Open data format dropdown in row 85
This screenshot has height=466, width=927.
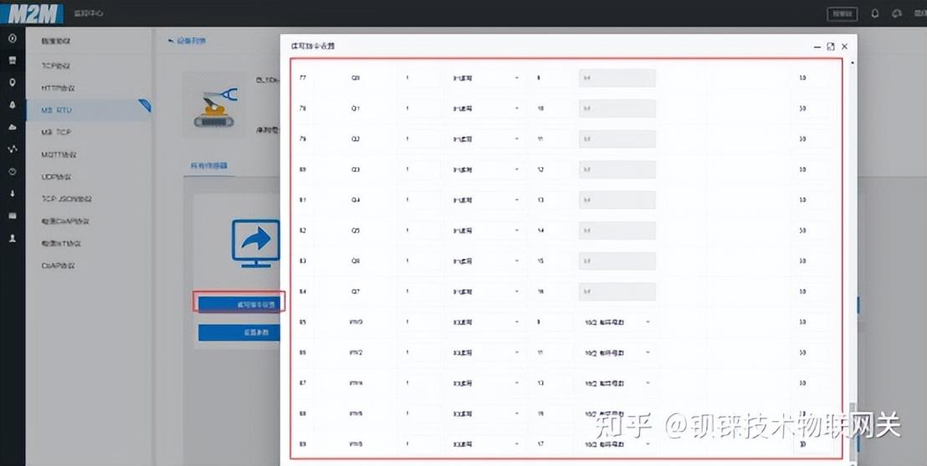pos(617,322)
